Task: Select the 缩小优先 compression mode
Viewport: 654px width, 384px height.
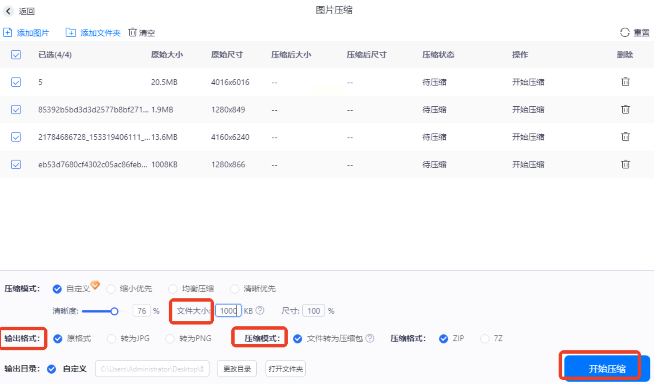Action: pos(111,289)
